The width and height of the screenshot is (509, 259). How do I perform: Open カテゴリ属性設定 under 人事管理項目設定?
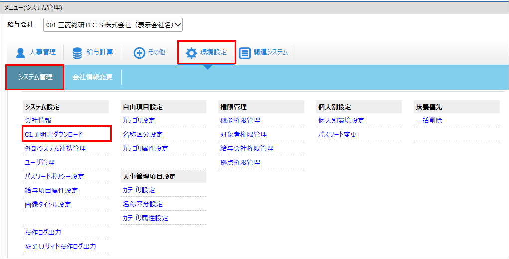(145, 218)
